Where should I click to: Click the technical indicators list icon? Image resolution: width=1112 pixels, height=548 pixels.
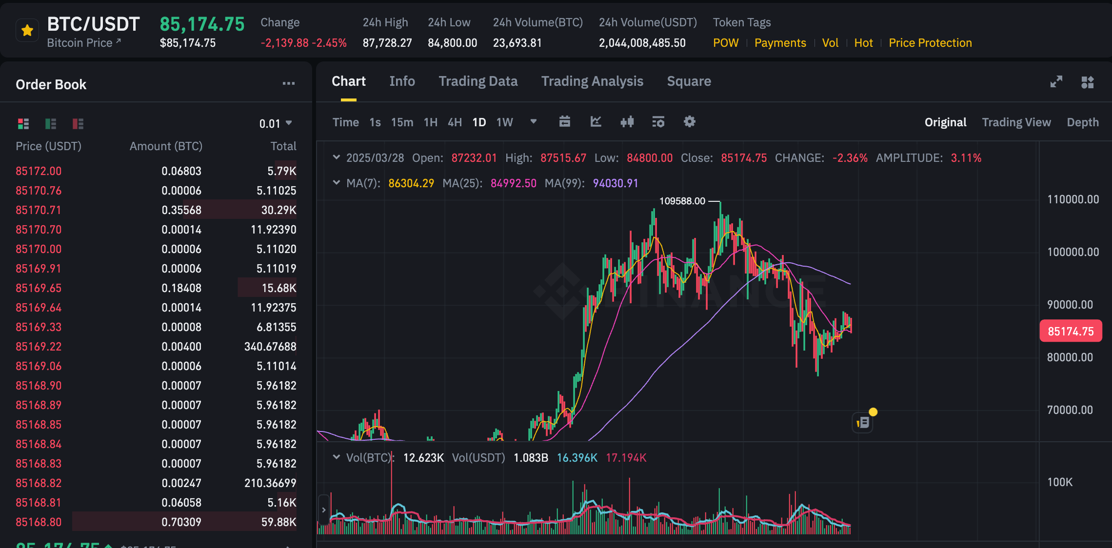click(658, 121)
